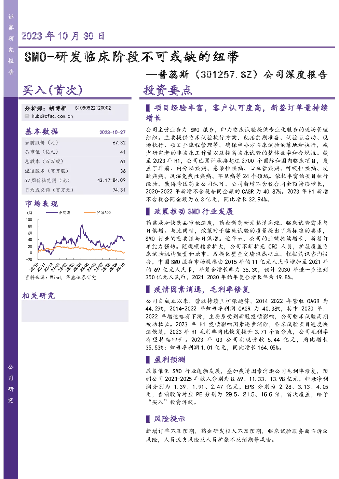The image size is (339, 479).
Task: Click the x-axis label 22/10 in chart
Action: click(34, 267)
